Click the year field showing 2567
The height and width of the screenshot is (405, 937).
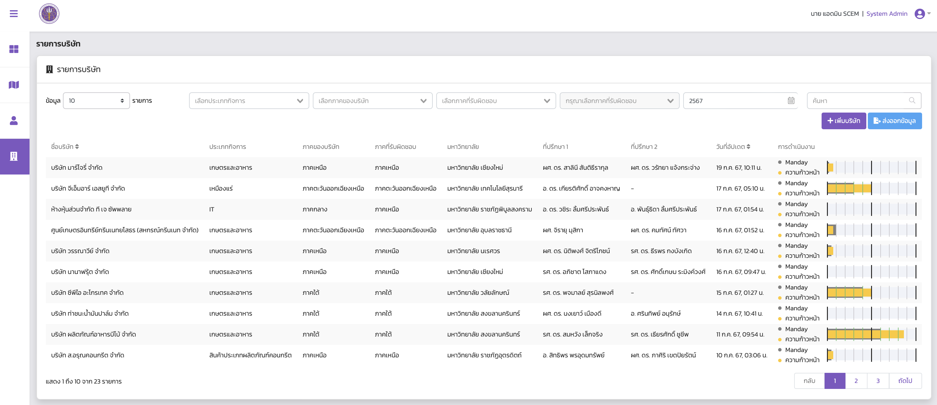click(740, 101)
